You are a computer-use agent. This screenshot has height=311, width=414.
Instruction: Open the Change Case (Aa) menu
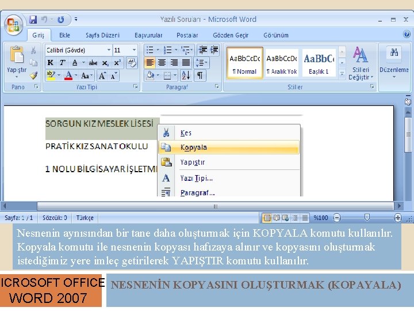click(87, 75)
